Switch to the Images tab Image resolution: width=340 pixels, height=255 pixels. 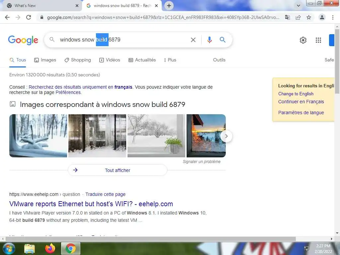(x=45, y=60)
